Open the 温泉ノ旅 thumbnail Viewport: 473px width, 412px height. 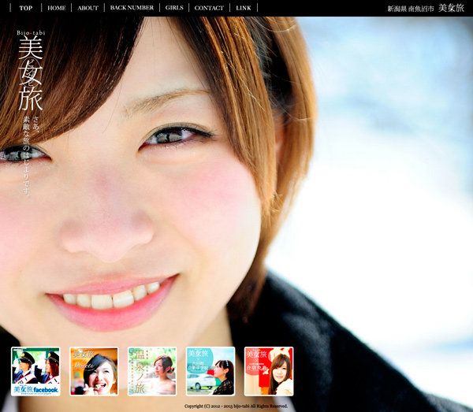click(x=152, y=371)
